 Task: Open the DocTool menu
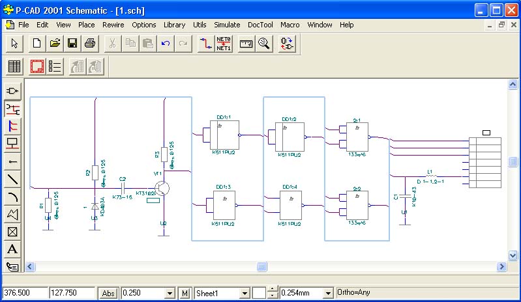[x=260, y=25]
